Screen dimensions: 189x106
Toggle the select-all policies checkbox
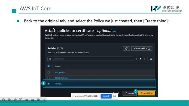click(48, 66)
